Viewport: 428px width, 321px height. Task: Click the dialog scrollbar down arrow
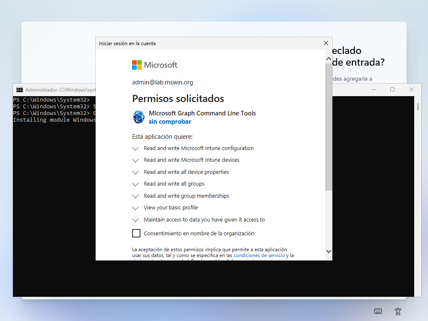click(329, 251)
